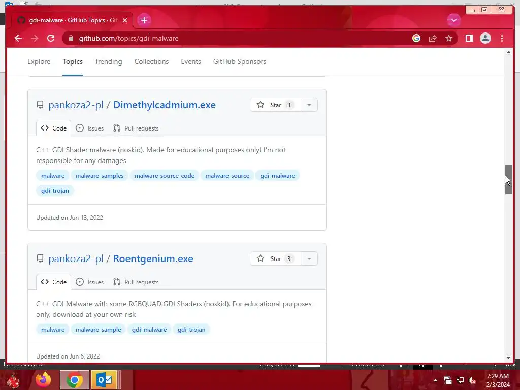Bookmark this page with the star icon
This screenshot has width=520, height=390.
coord(449,38)
